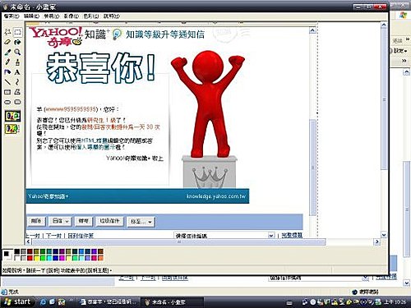The width and height of the screenshot is (411, 308).
Task: Click the 轉寄 button in the pasted mail image
Action: [84, 221]
